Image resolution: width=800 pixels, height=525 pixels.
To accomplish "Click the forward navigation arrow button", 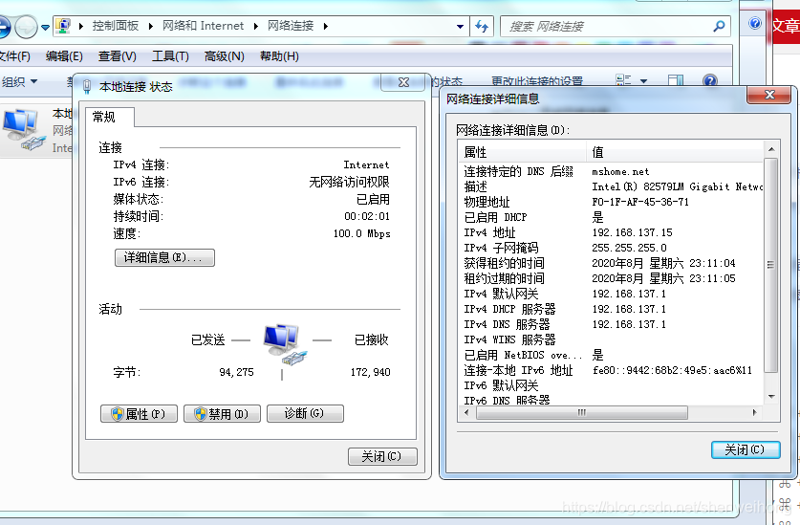I will 26,27.
